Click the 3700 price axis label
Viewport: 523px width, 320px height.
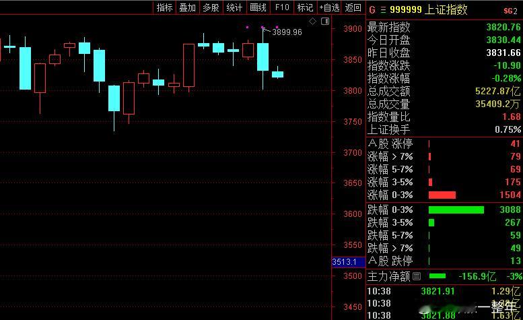click(x=353, y=153)
